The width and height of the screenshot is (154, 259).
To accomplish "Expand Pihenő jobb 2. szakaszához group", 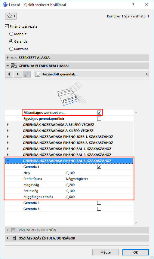I will tap(8, 142).
